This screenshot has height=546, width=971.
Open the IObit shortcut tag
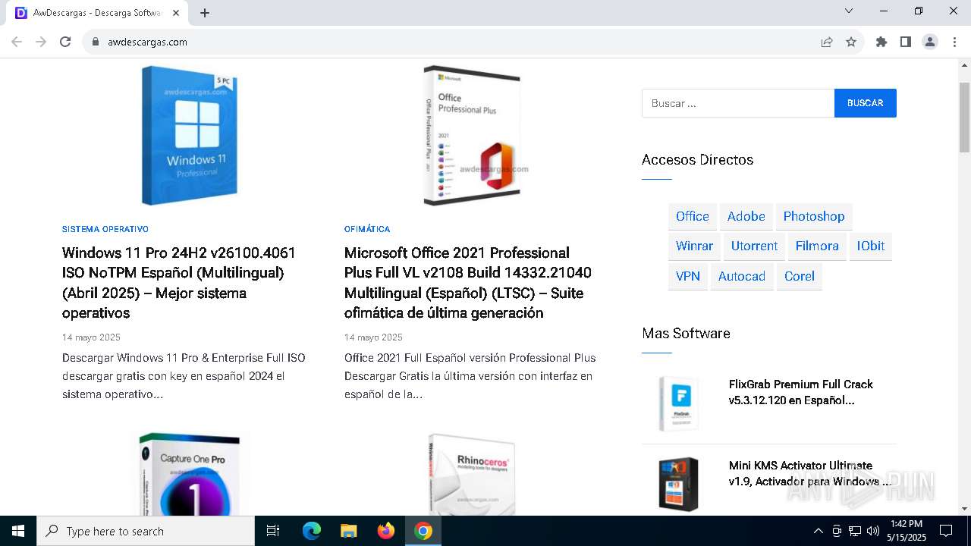871,246
